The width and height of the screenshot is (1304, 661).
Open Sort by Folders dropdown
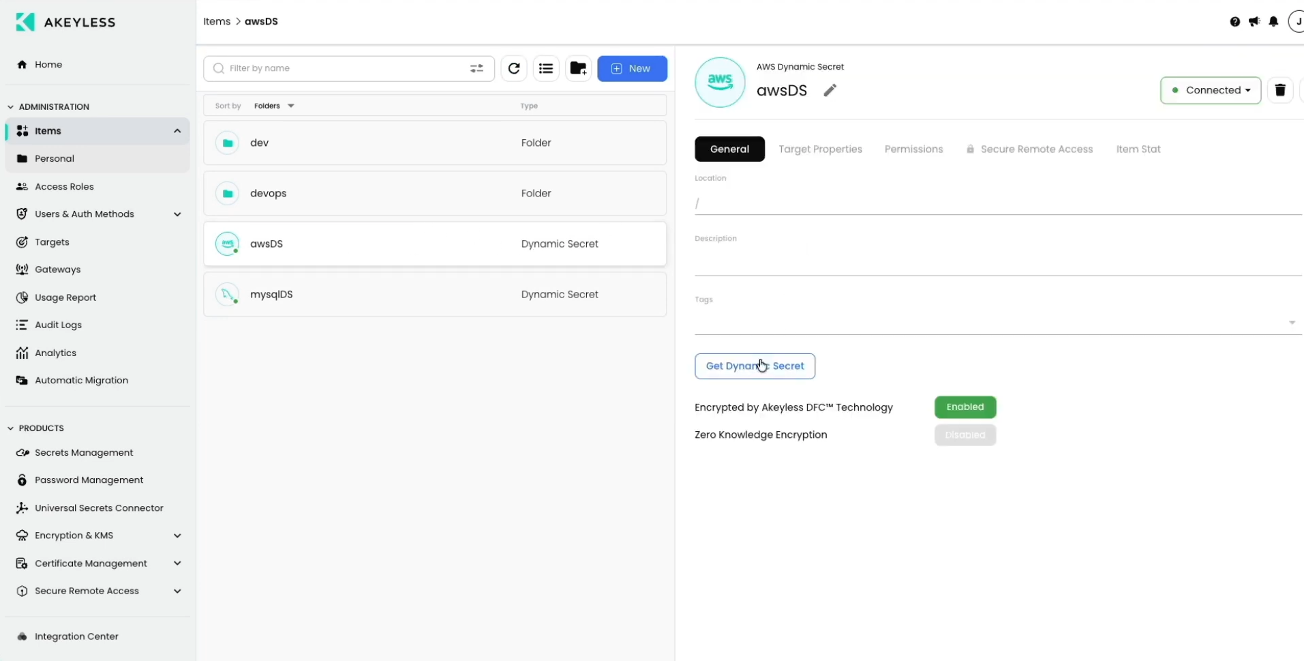coord(274,106)
